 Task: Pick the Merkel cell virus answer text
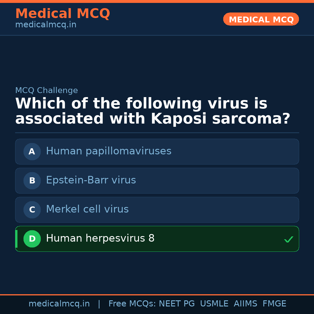point(87,209)
